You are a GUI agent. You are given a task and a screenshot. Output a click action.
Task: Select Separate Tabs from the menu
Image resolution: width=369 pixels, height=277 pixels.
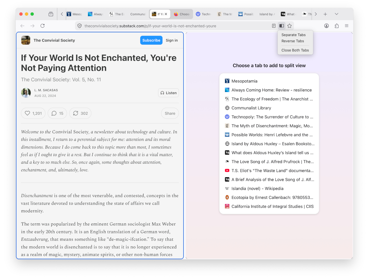click(x=294, y=35)
